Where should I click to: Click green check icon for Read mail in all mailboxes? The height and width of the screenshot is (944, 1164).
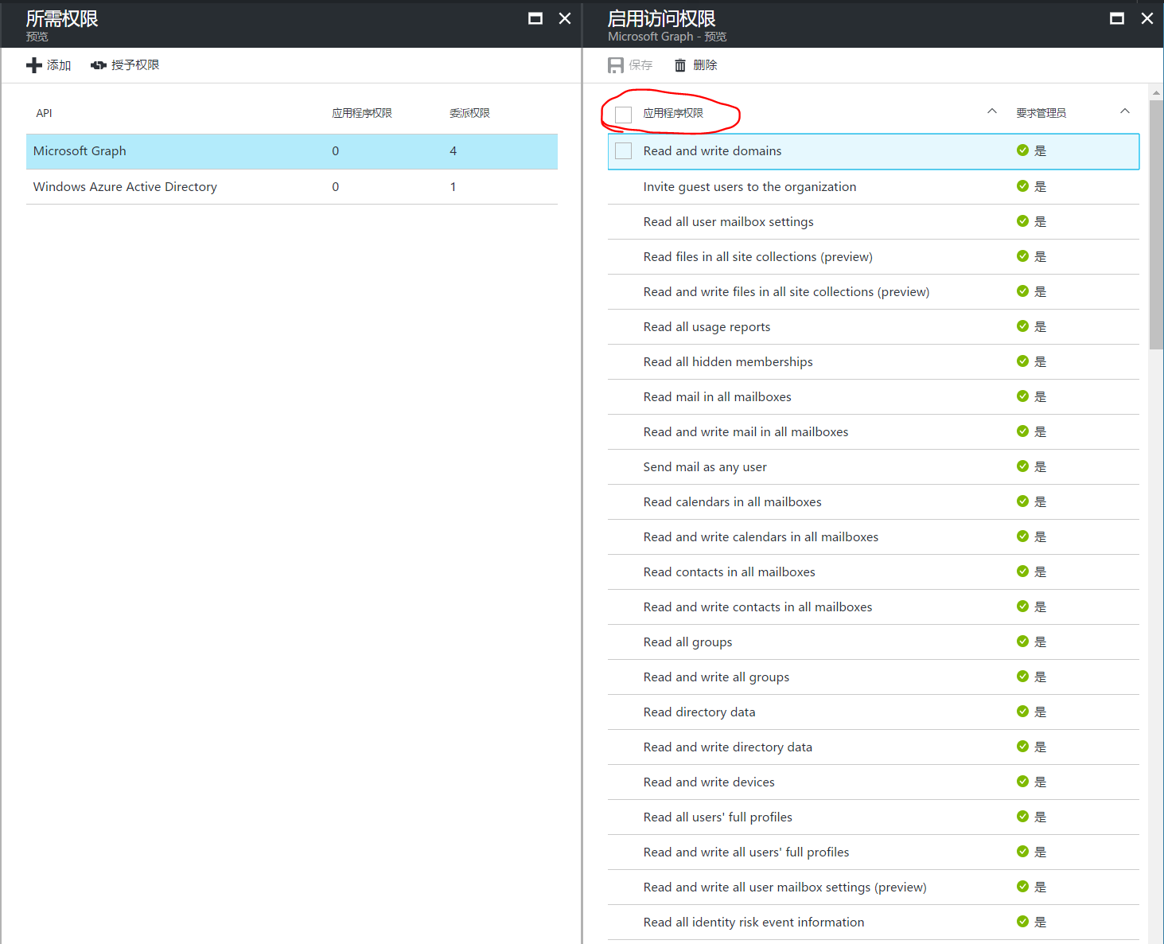pyautogui.click(x=1022, y=396)
